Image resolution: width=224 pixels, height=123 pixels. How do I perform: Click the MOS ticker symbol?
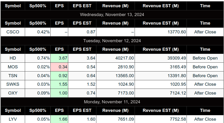click(13, 67)
